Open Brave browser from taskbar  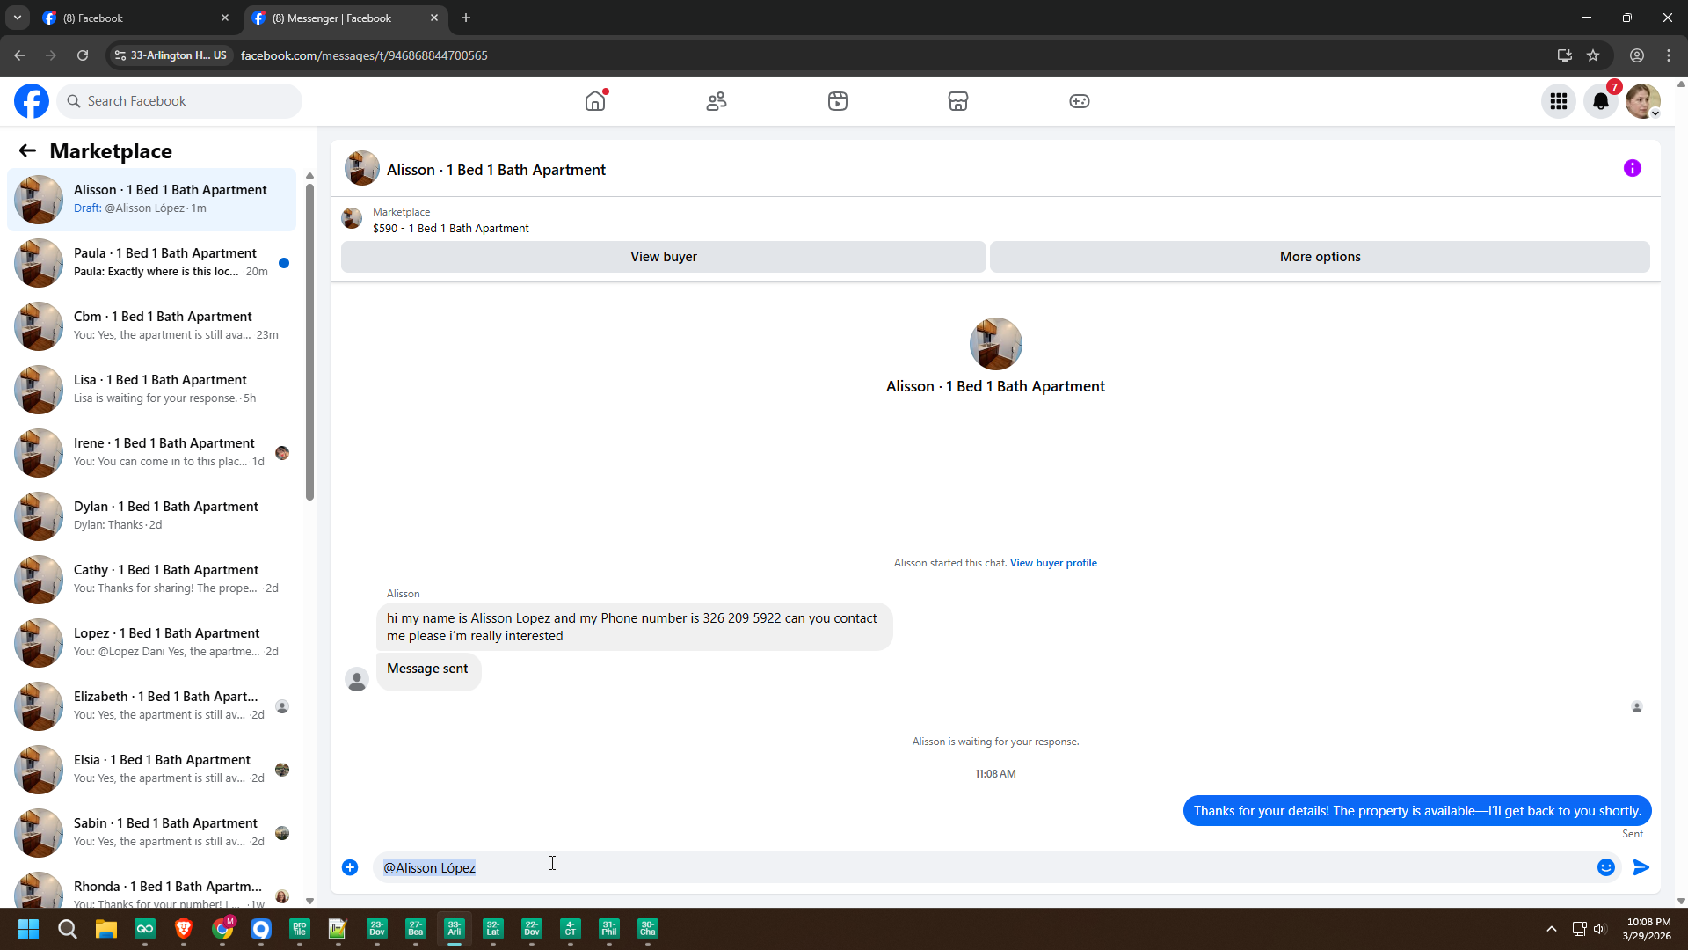coord(184,929)
